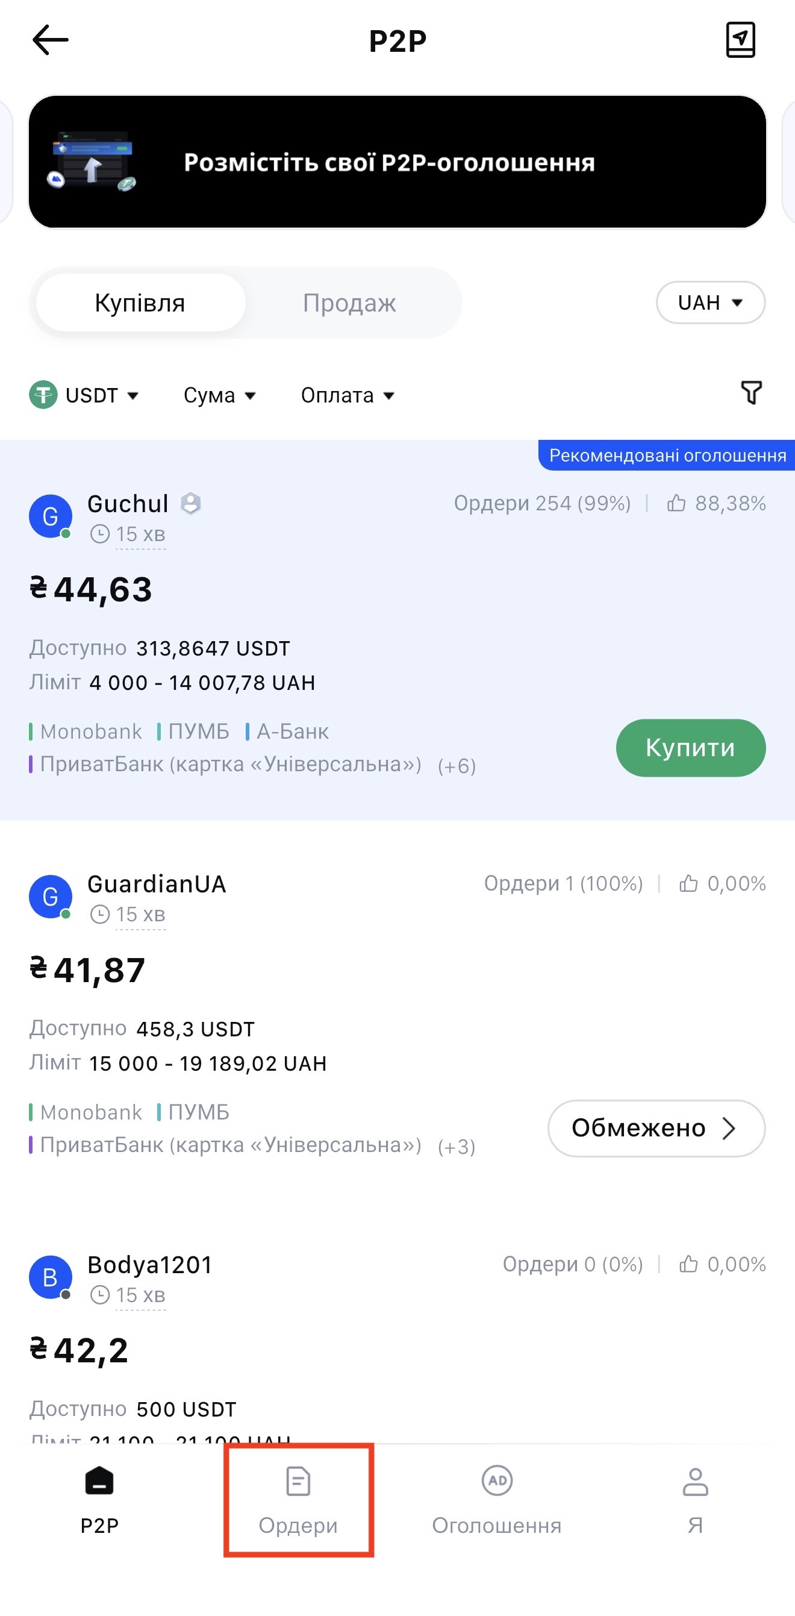The width and height of the screenshot is (795, 1616).
Task: Open Bodya1201's merchant profile name
Action: [150, 1265]
